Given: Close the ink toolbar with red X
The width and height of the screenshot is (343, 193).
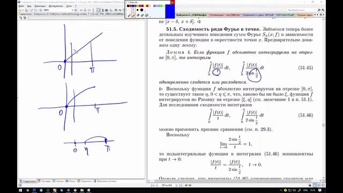Looking at the screenshot, I should click(x=173, y=2).
